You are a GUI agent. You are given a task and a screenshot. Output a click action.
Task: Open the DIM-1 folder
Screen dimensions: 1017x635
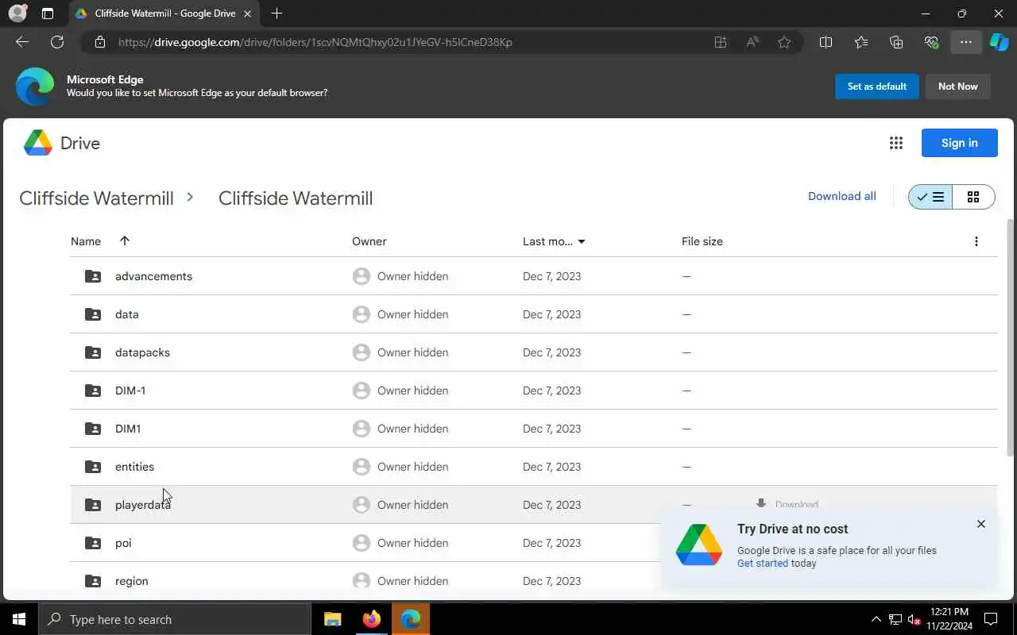(533, 391)
